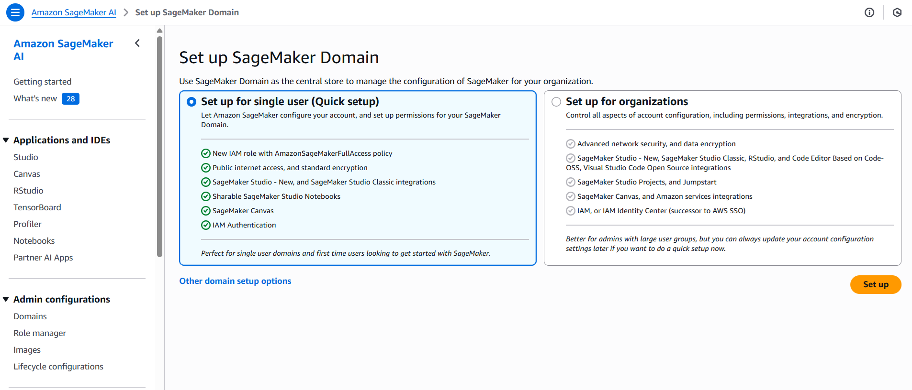912x390 pixels.
Task: Open Domains under Admin configurations
Action: point(30,316)
